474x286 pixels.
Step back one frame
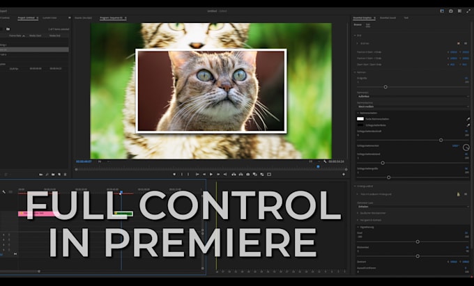click(x=204, y=175)
